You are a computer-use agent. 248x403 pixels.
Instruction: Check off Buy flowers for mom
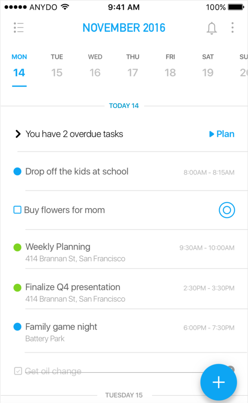click(17, 210)
